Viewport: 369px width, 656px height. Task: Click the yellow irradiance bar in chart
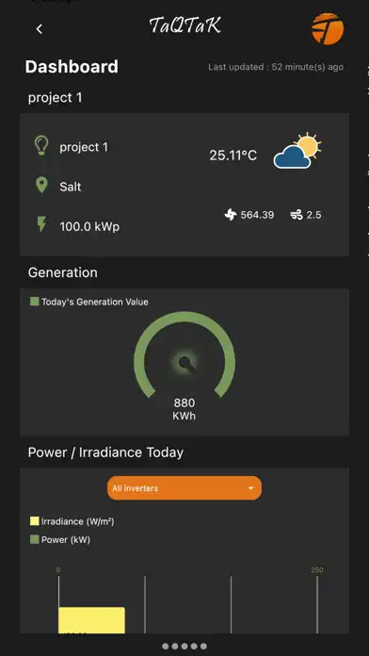point(91,620)
